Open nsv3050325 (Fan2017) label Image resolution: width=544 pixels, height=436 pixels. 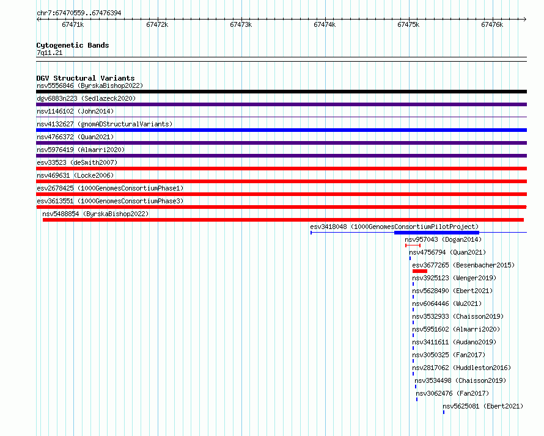click(x=449, y=355)
